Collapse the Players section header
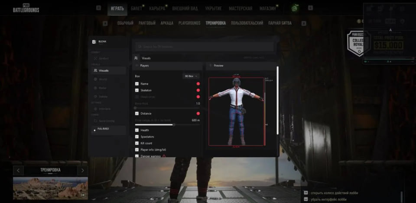The height and width of the screenshot is (203, 416). tap(167, 66)
